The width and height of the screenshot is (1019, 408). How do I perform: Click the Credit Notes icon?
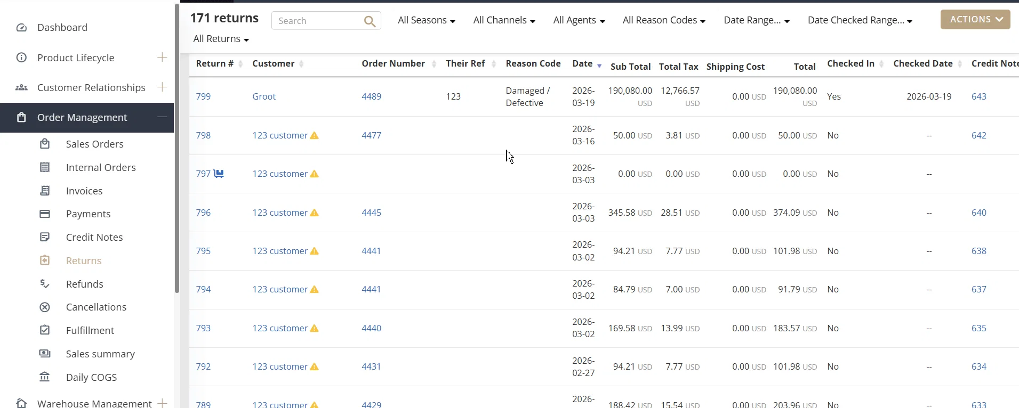pos(45,237)
